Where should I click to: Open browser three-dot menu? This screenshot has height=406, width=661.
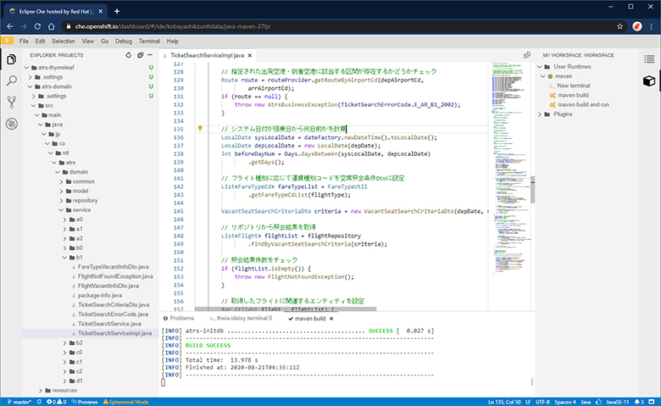[652, 26]
